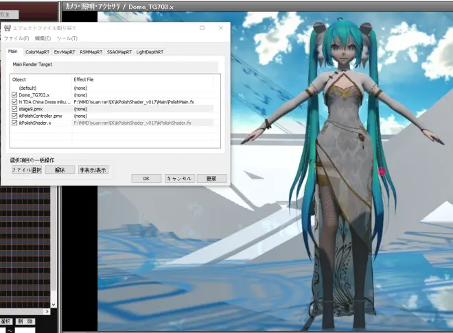Uncheck the N TDA China Dress miku checkbox
This screenshot has width=453, height=333.
(x=14, y=102)
